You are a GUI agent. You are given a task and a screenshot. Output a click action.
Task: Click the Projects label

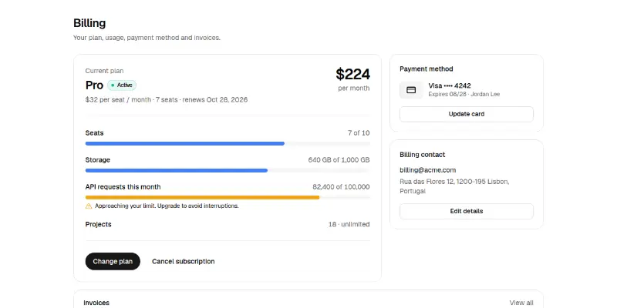click(x=99, y=224)
